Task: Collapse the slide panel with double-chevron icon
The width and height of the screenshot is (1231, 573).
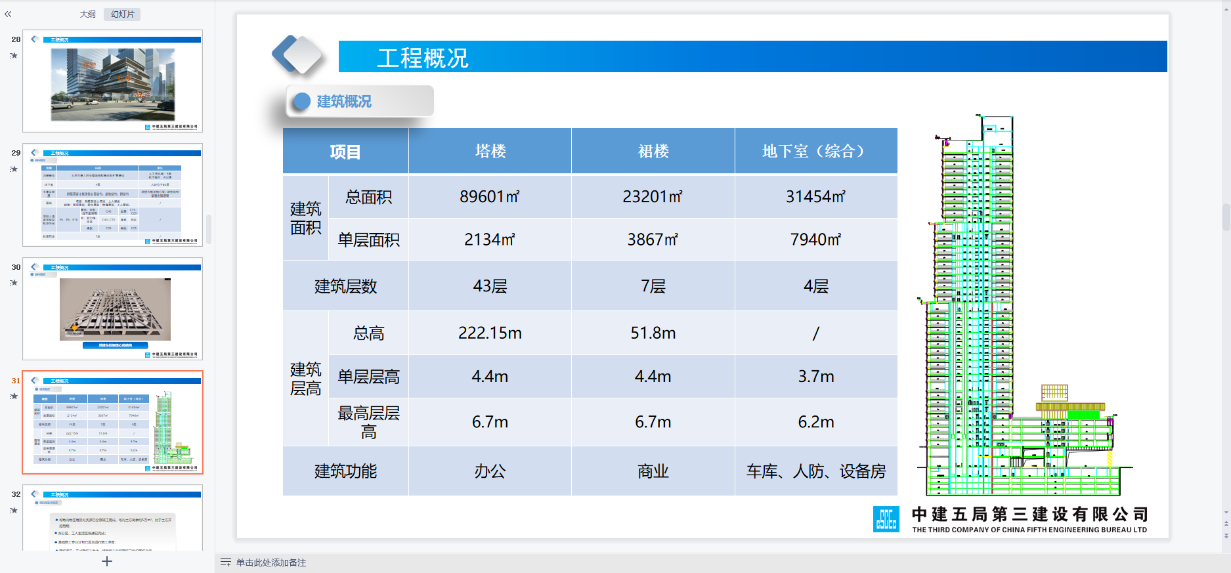Action: (x=8, y=14)
